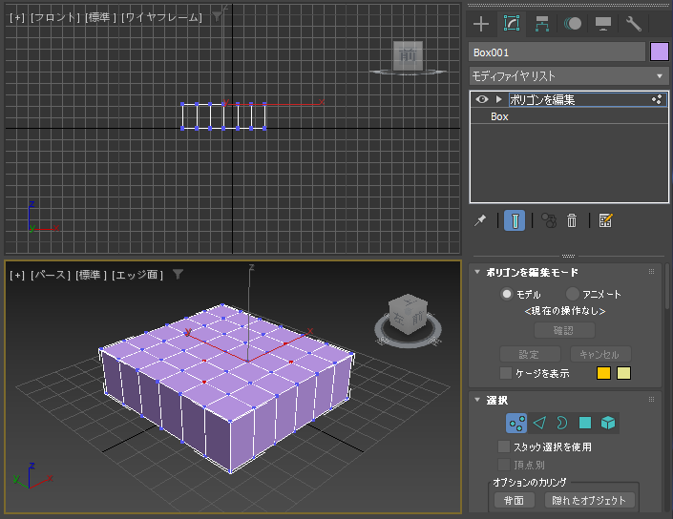Select the Polygon sub-object level icon
Viewport: 673px width, 519px height.
pyautogui.click(x=585, y=423)
